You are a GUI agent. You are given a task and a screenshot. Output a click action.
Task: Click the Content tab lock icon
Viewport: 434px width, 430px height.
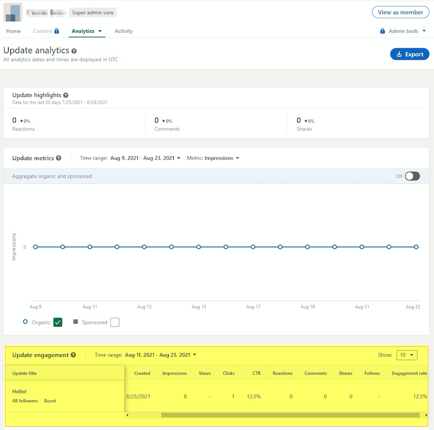(56, 31)
